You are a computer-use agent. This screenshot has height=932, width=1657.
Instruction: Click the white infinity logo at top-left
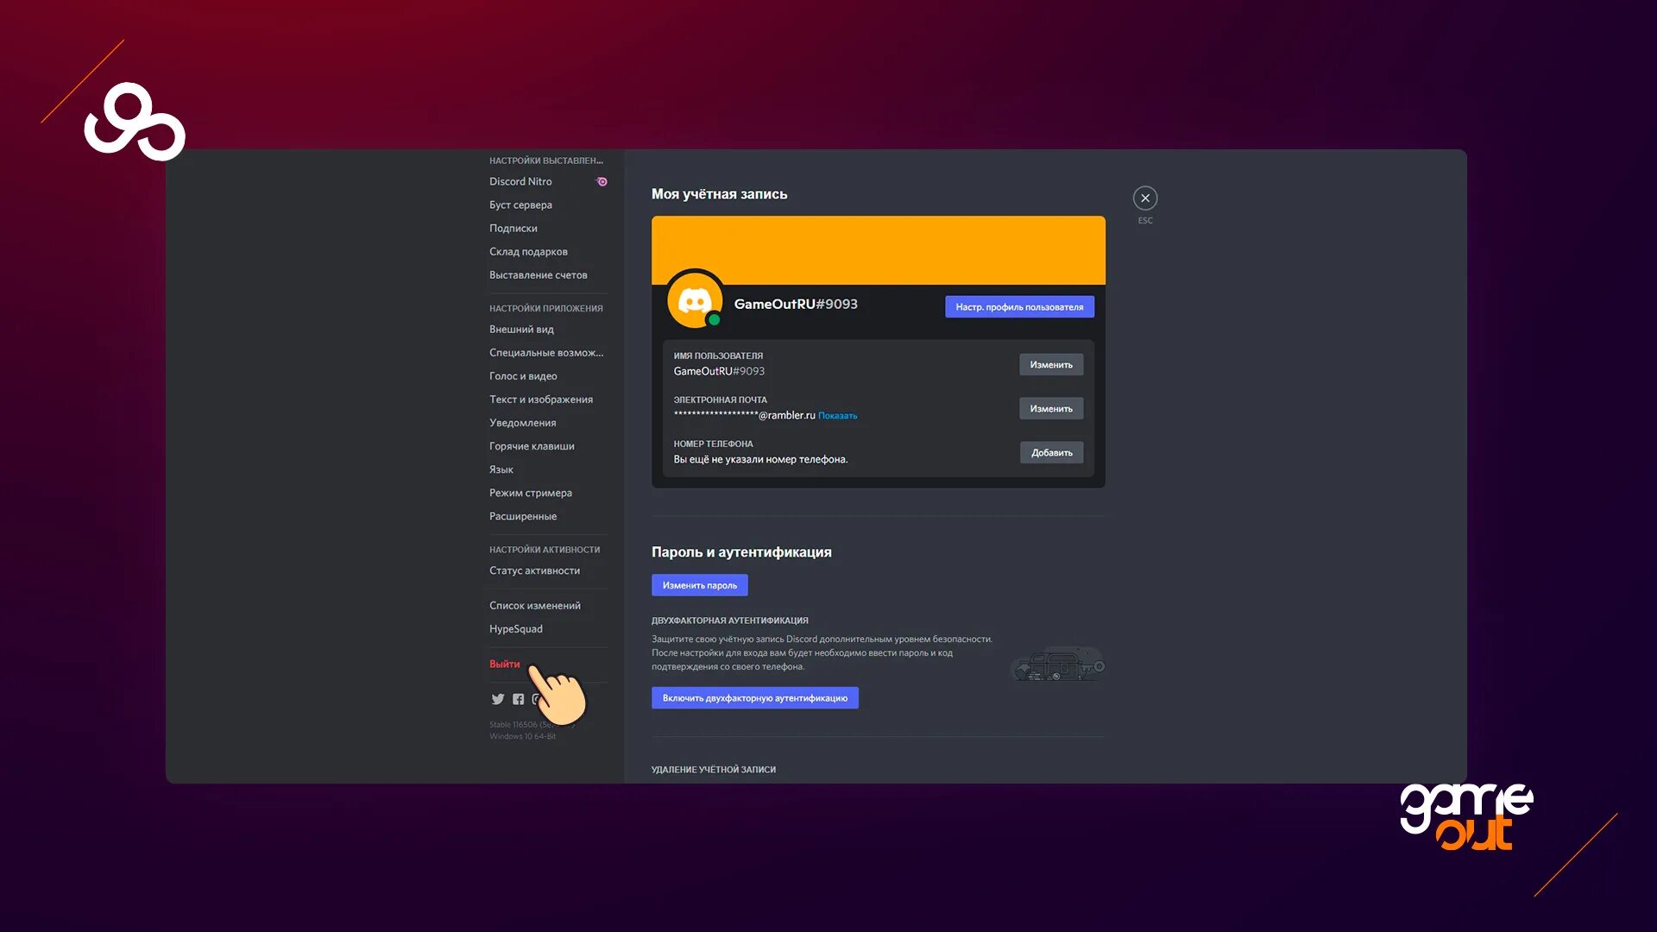click(x=135, y=122)
